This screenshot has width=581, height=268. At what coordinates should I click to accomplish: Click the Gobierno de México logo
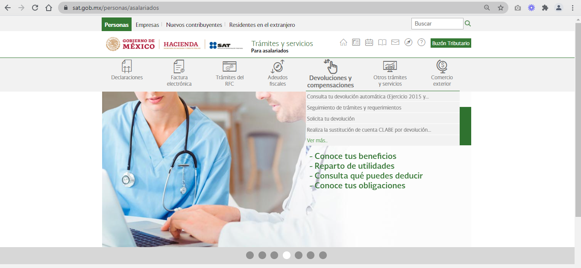130,44
